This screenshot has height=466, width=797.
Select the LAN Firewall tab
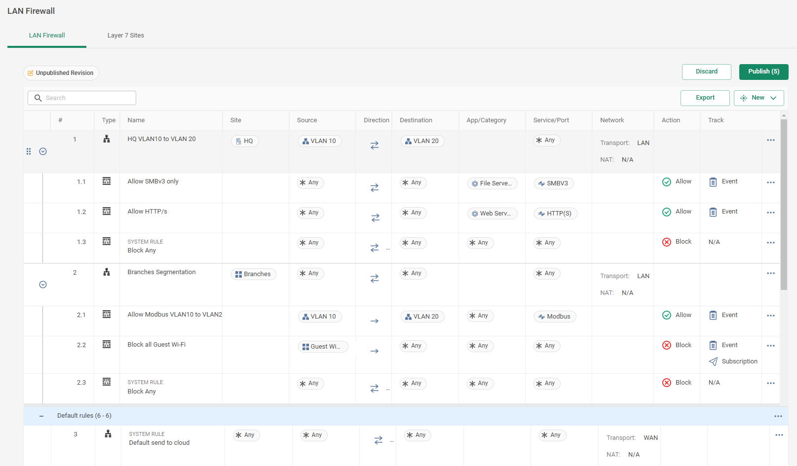coord(47,36)
